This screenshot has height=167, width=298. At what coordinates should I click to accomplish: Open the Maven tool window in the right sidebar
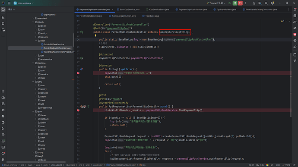click(295, 22)
